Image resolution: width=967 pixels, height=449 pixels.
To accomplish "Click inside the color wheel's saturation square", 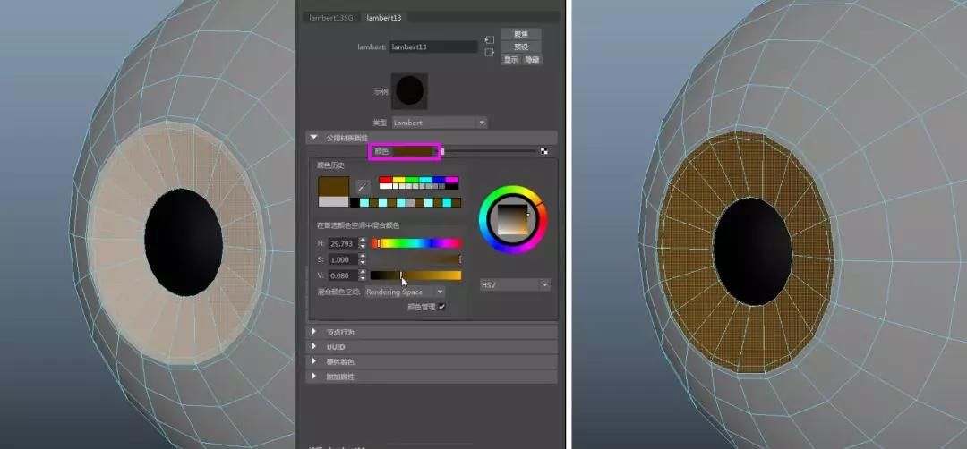I will [x=514, y=218].
